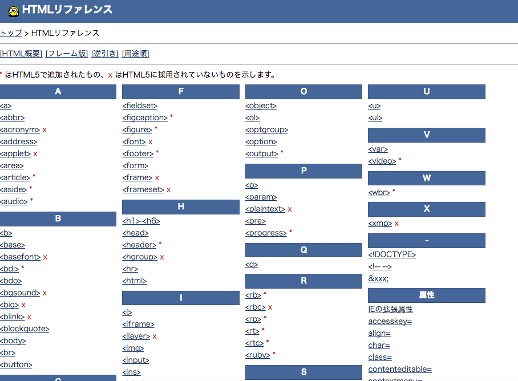Open the [用途順] link

coord(135,54)
